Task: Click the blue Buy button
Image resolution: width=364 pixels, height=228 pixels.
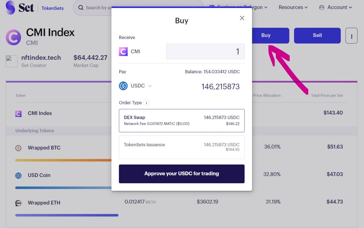Action: point(266,36)
